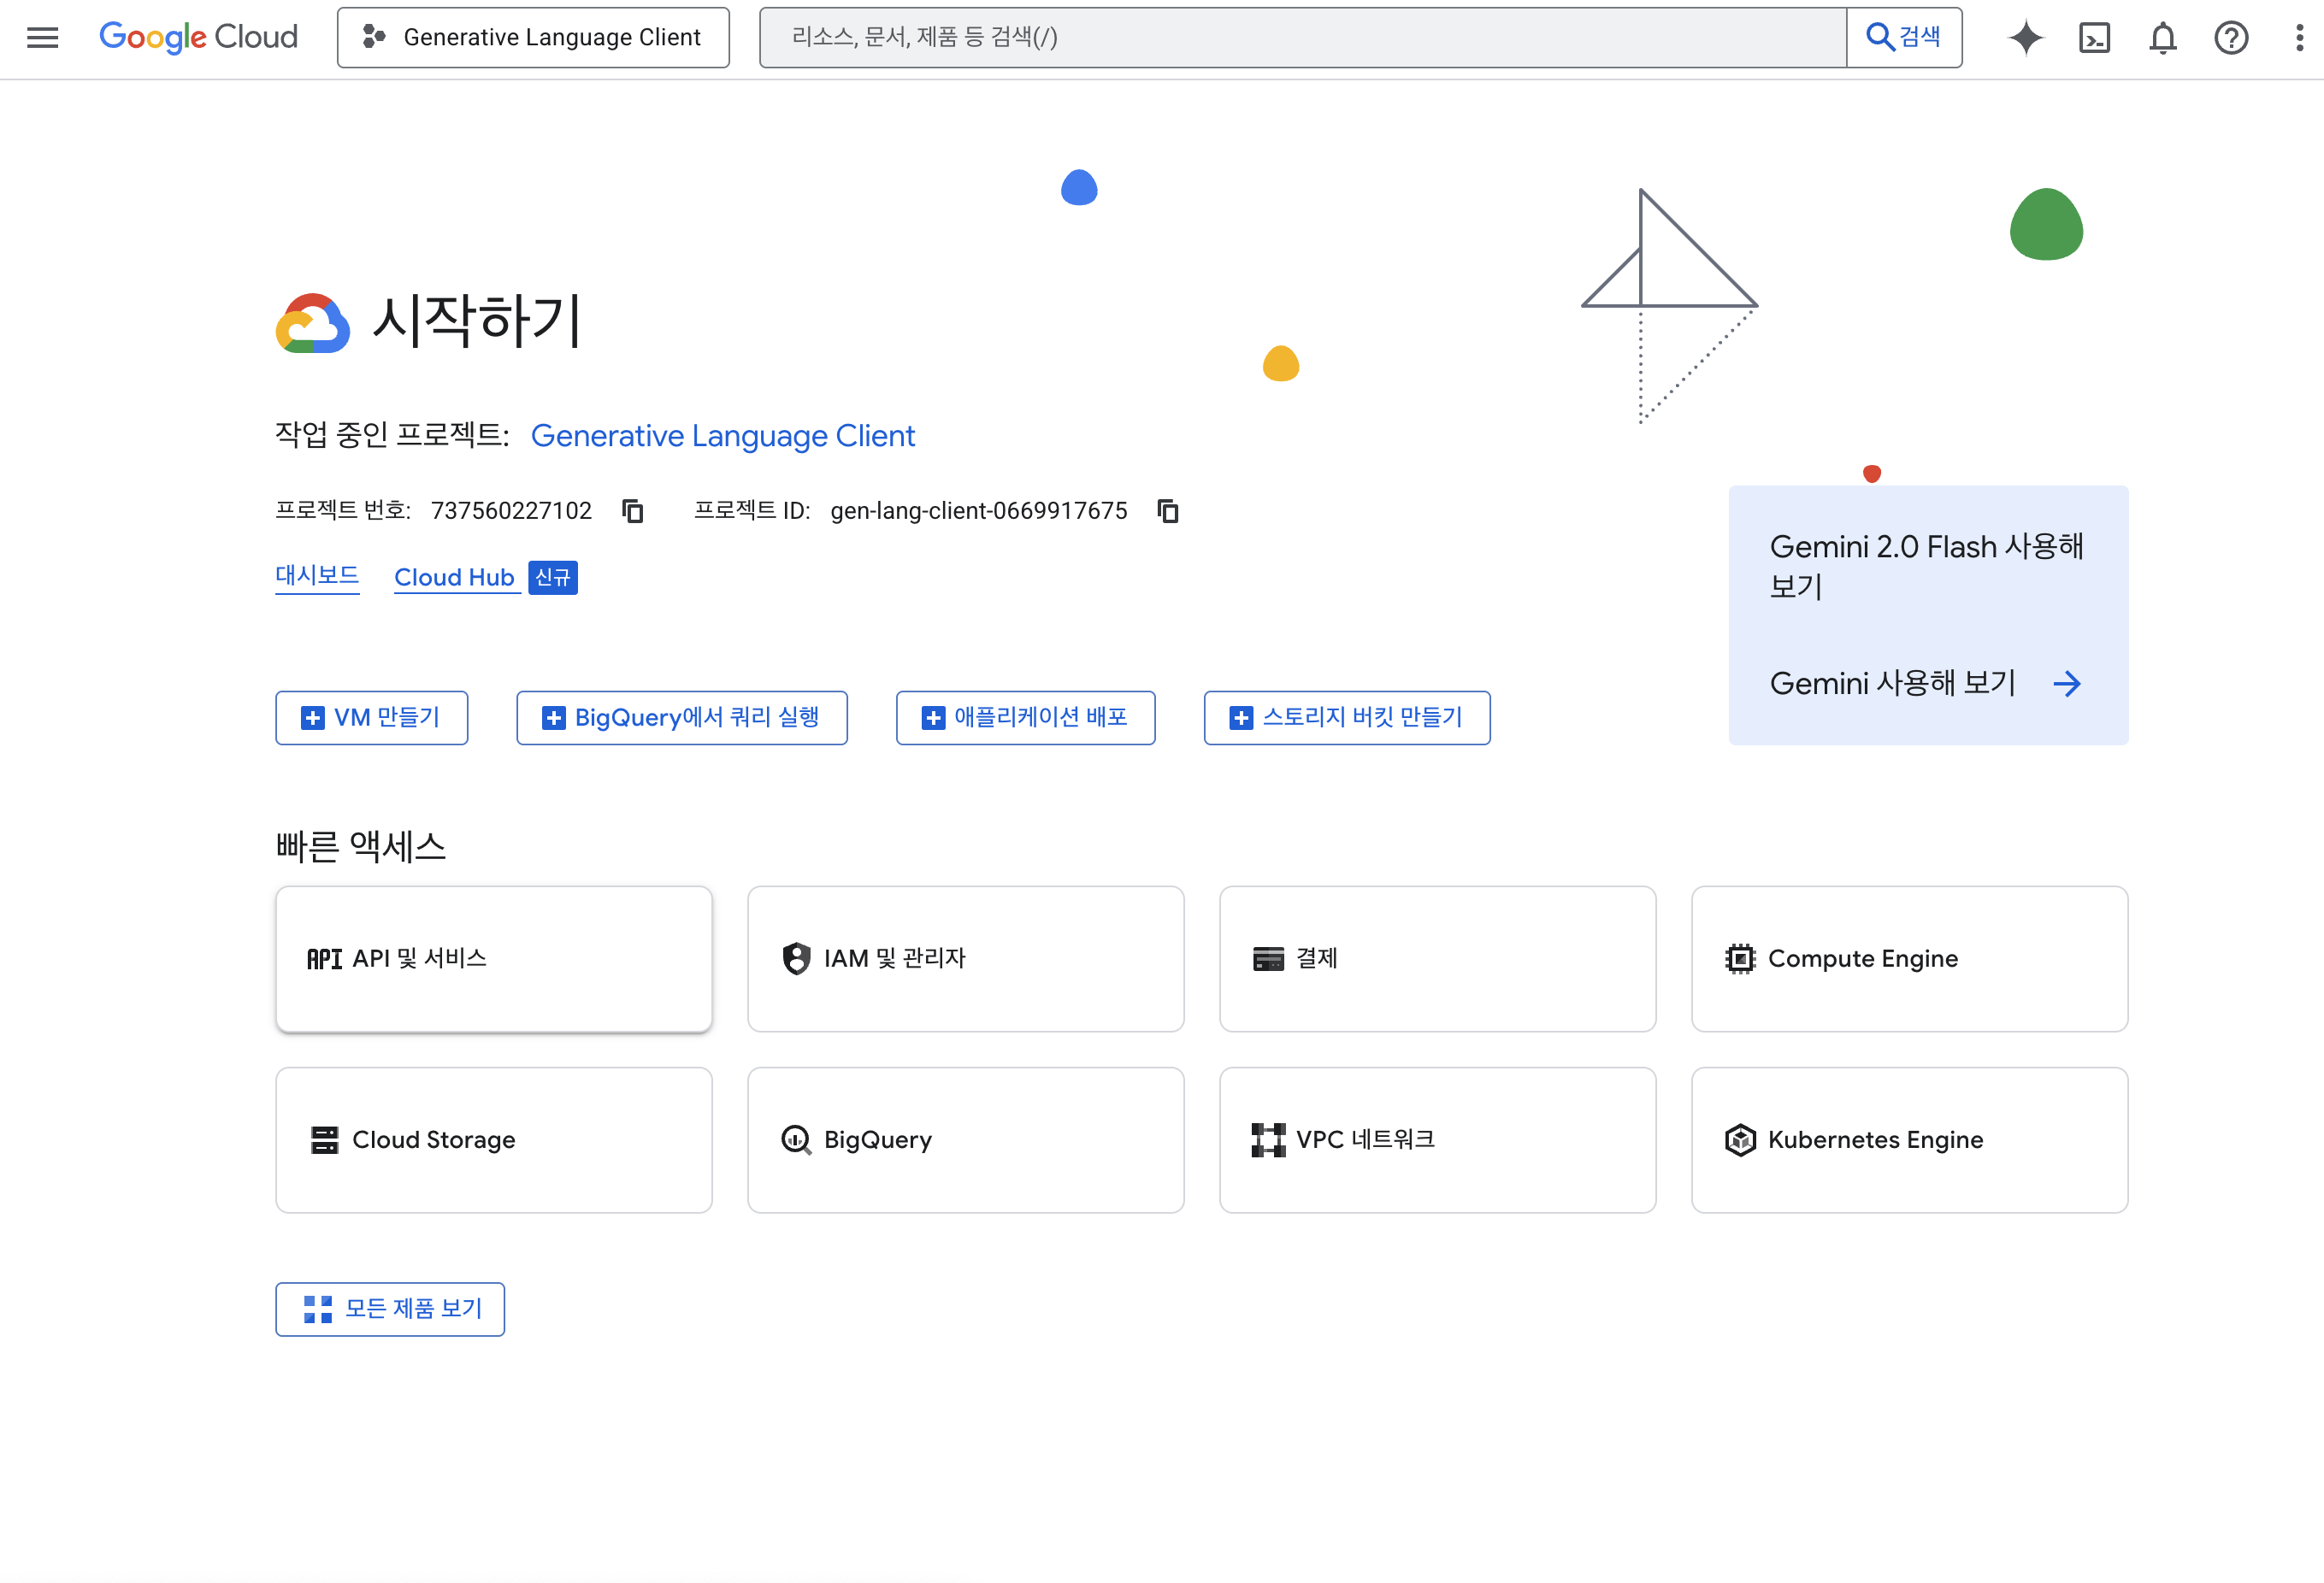2324x1583 pixels.
Task: Go to the 대시보드 link
Action: pyautogui.click(x=317, y=577)
